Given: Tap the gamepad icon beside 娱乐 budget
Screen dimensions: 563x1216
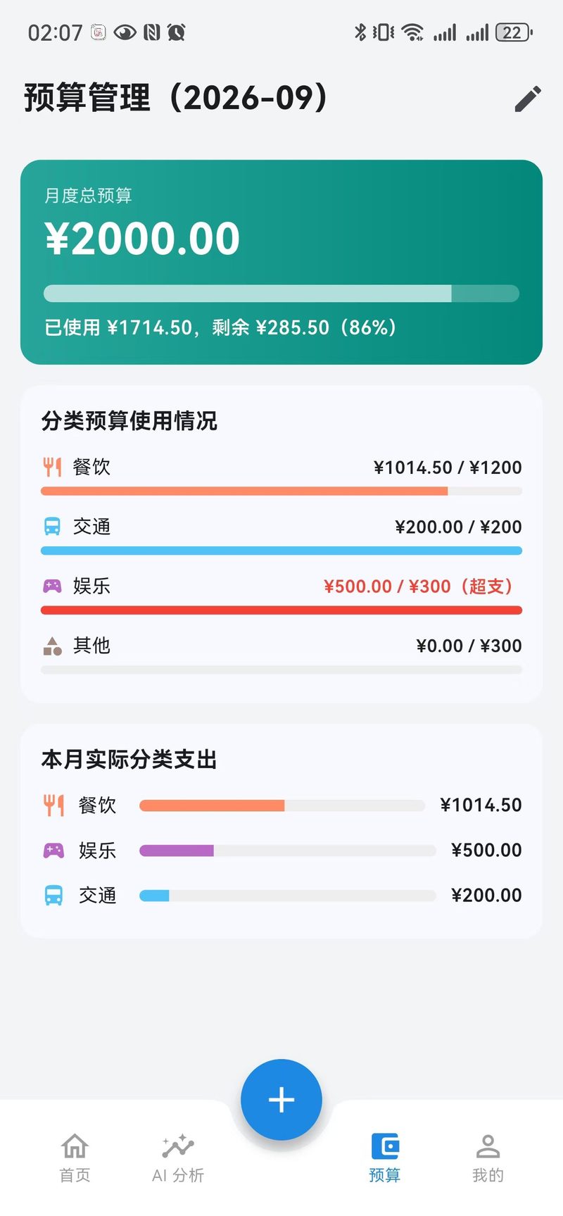Looking at the screenshot, I should [53, 586].
